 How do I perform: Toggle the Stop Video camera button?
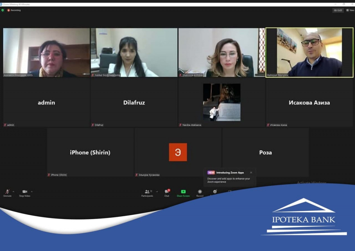(25, 192)
